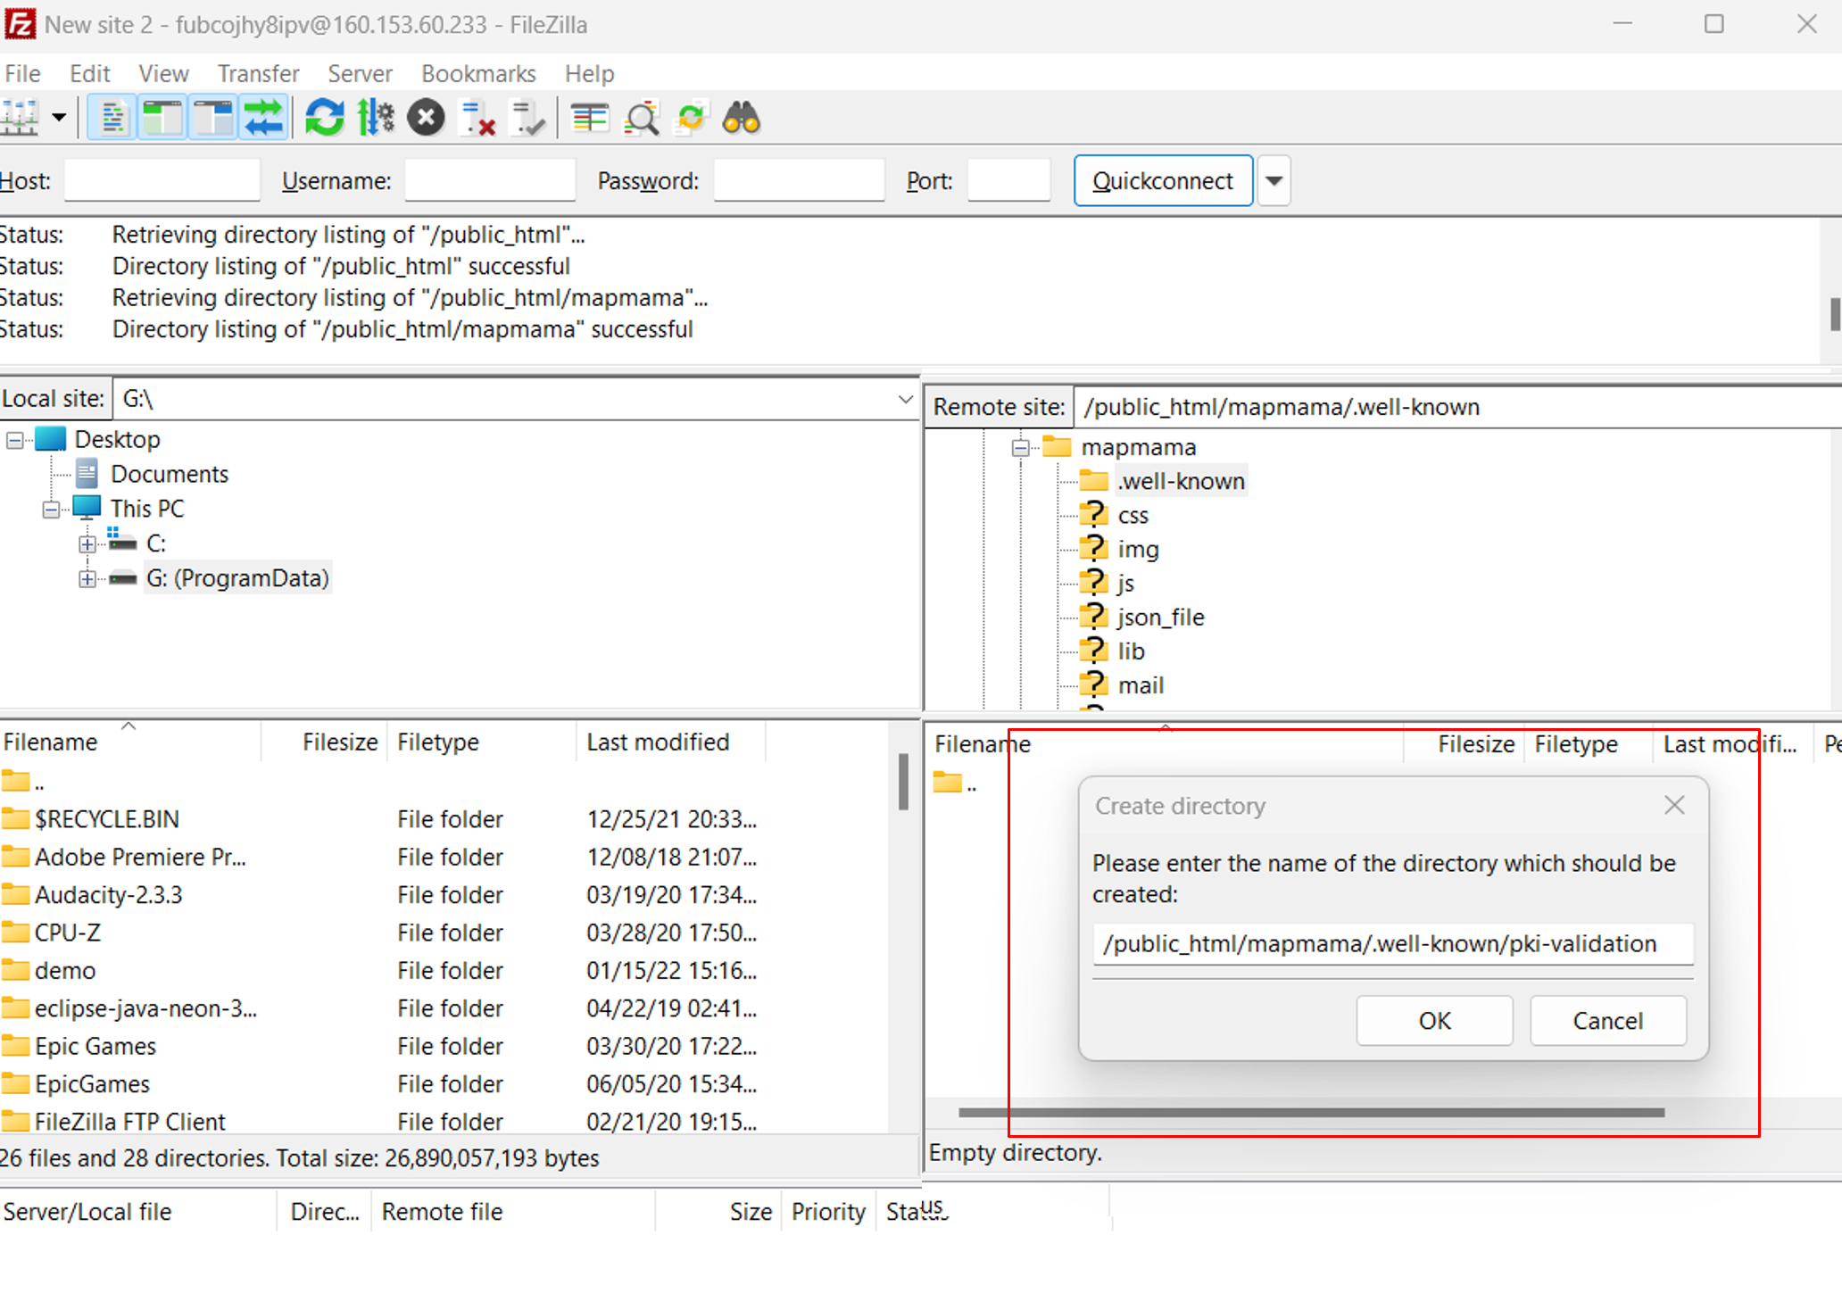The image size is (1842, 1302).
Task: Collapse the mapmama remote folder
Action: click(x=1021, y=447)
